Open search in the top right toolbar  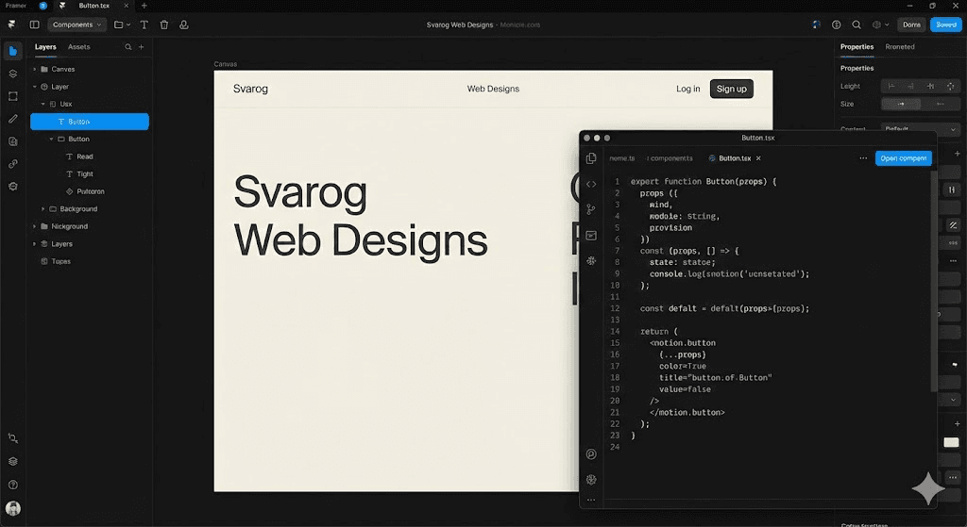pos(857,25)
